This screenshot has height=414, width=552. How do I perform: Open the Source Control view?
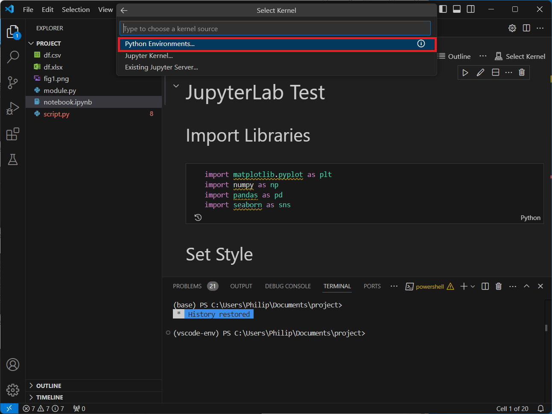tap(13, 82)
